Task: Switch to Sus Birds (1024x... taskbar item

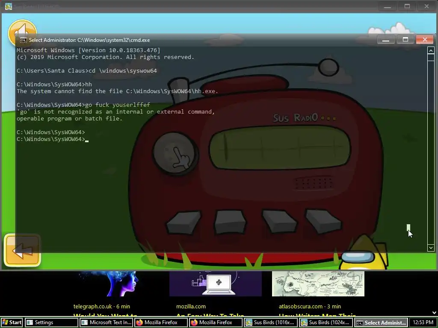Action: point(326,322)
